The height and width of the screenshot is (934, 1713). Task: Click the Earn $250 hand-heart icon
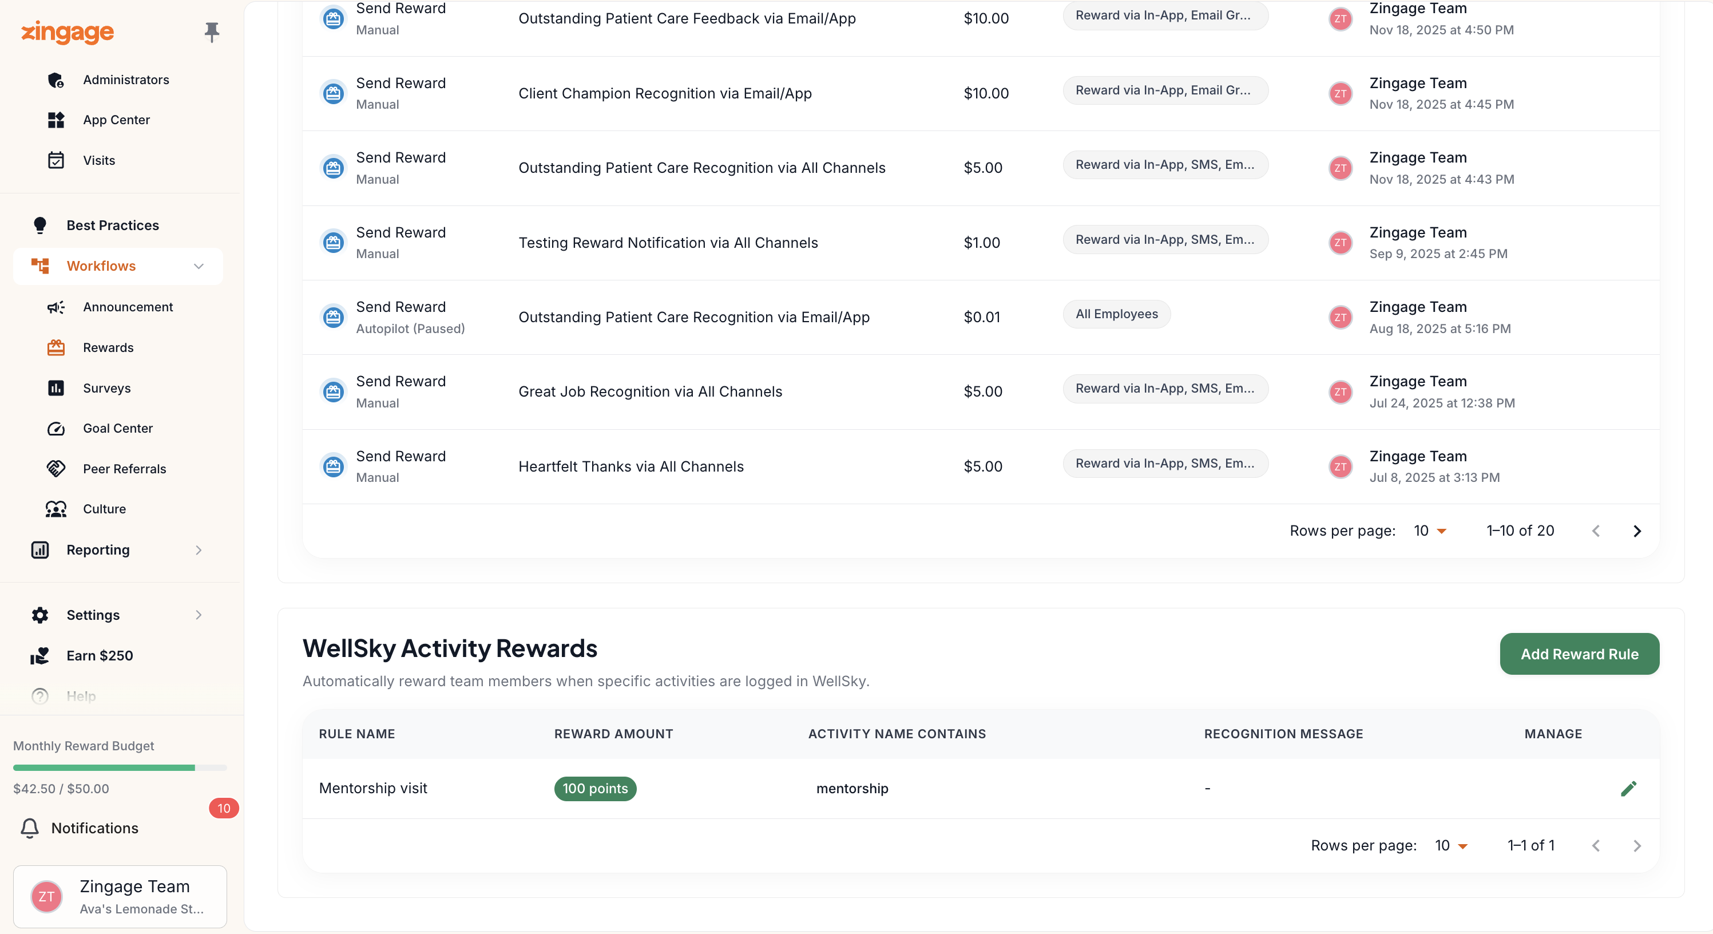pos(40,656)
